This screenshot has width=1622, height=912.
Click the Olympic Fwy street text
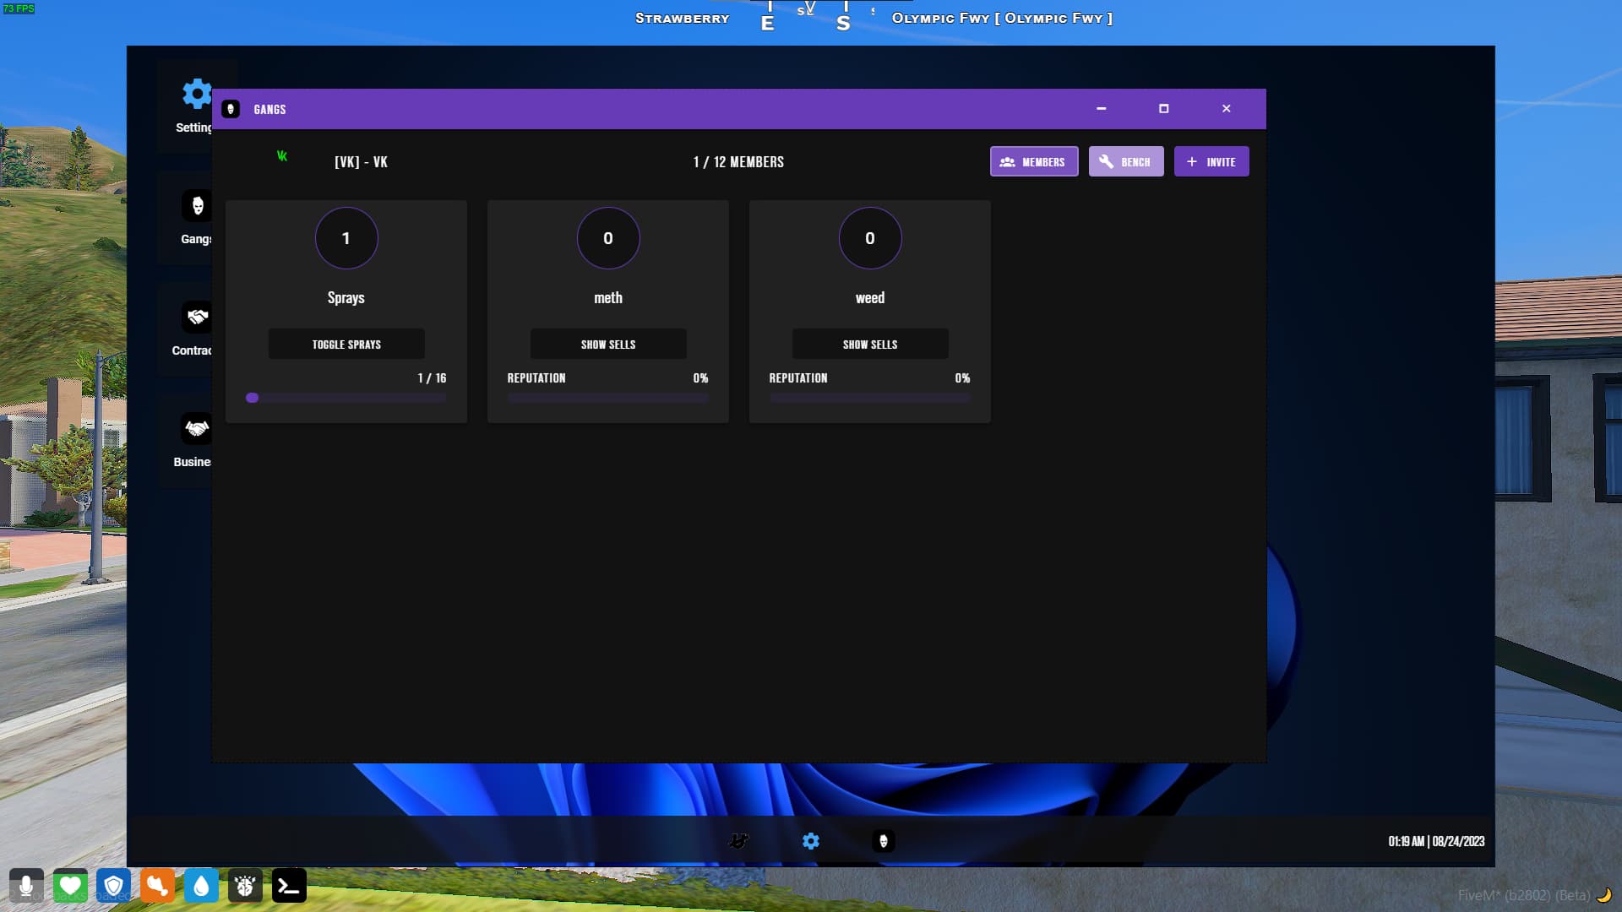1002,19
